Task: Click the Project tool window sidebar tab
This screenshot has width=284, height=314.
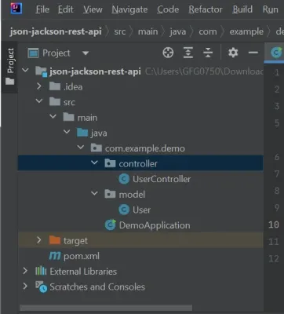Action: (10, 67)
